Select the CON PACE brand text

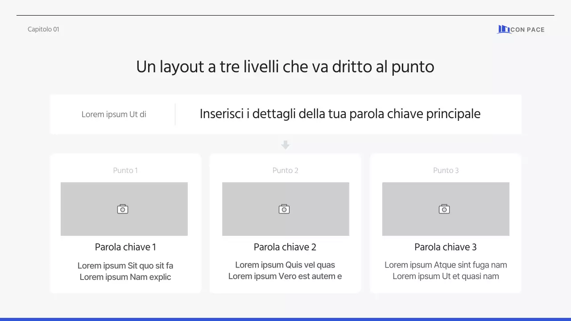[x=527, y=29]
